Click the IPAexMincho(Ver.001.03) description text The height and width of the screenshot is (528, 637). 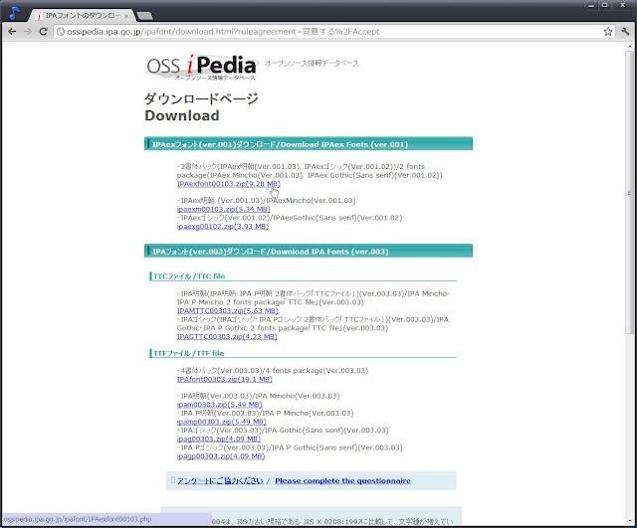tap(311, 201)
